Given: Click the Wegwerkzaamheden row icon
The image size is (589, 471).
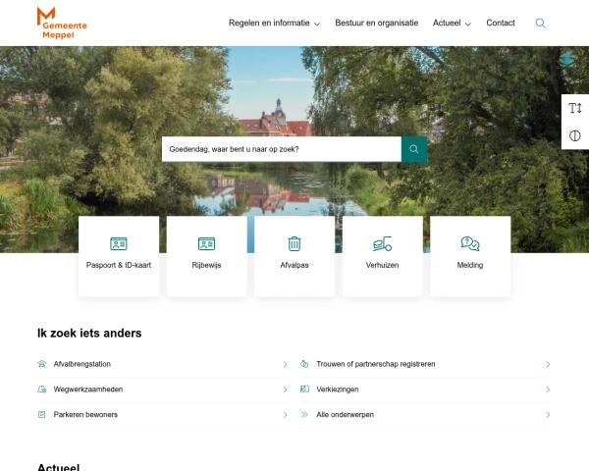Looking at the screenshot, I should point(41,390).
